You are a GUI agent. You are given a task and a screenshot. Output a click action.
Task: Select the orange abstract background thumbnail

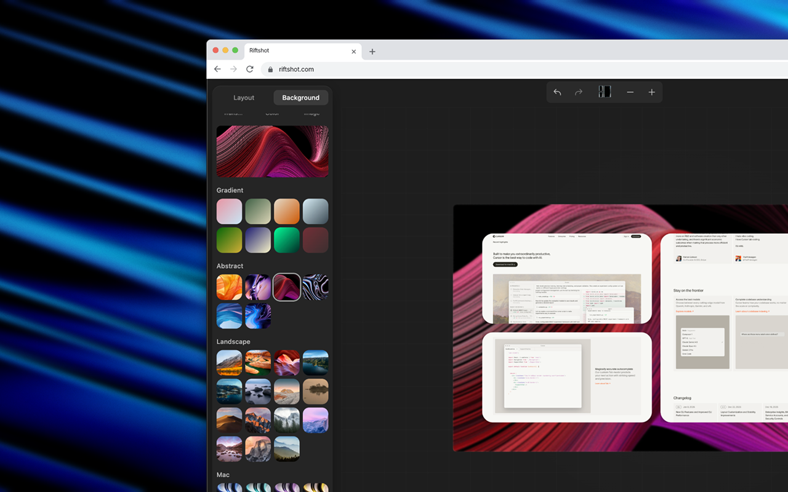230,287
